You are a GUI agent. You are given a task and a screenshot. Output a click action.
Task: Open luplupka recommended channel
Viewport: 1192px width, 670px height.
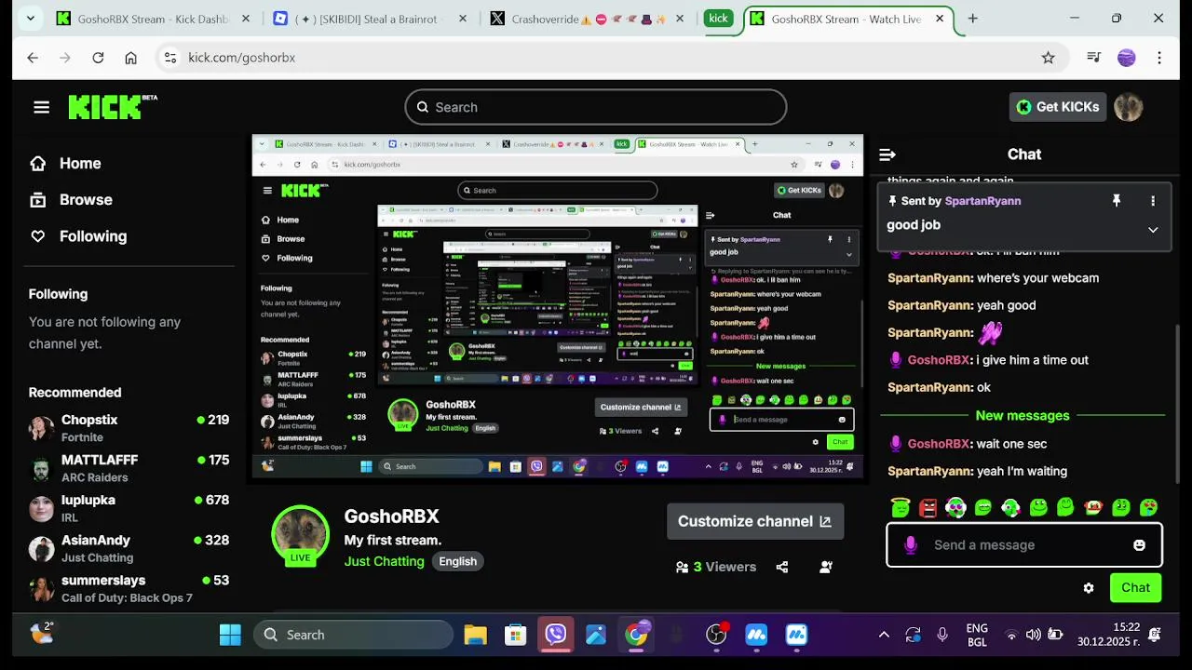(x=129, y=508)
